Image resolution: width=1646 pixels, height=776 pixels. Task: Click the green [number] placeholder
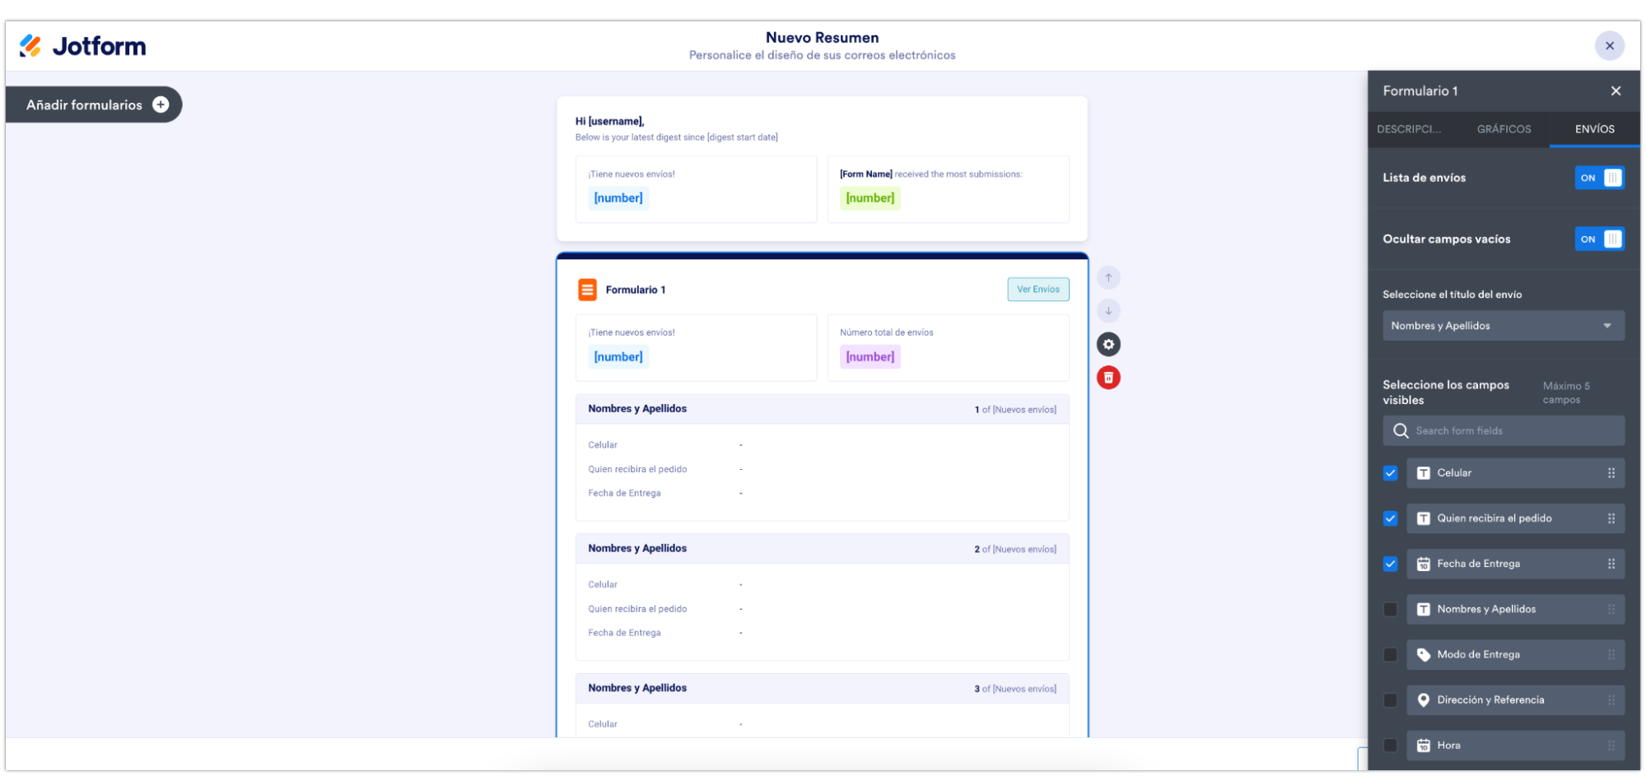pyautogui.click(x=870, y=198)
